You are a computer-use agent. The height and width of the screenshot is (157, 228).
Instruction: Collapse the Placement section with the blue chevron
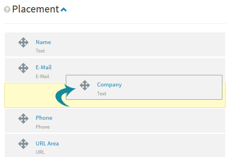pos(63,10)
